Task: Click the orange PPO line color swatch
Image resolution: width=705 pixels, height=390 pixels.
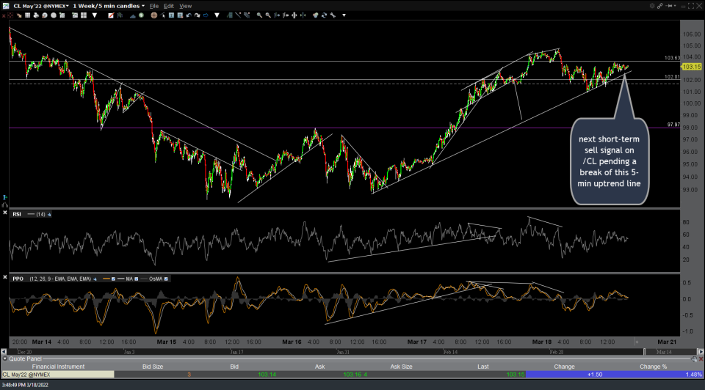Action: [x=106, y=279]
